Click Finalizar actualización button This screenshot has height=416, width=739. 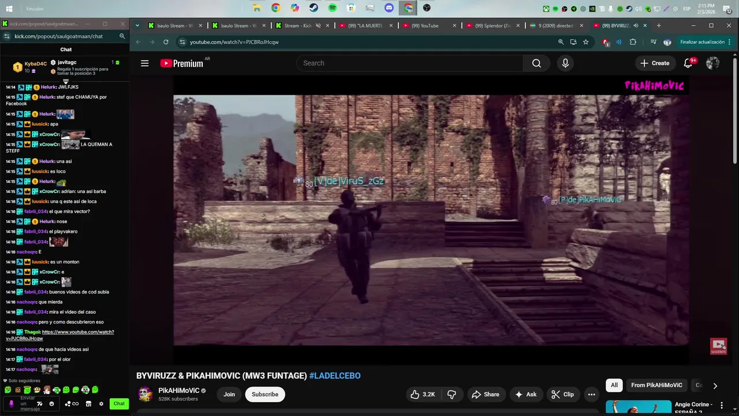click(x=701, y=42)
